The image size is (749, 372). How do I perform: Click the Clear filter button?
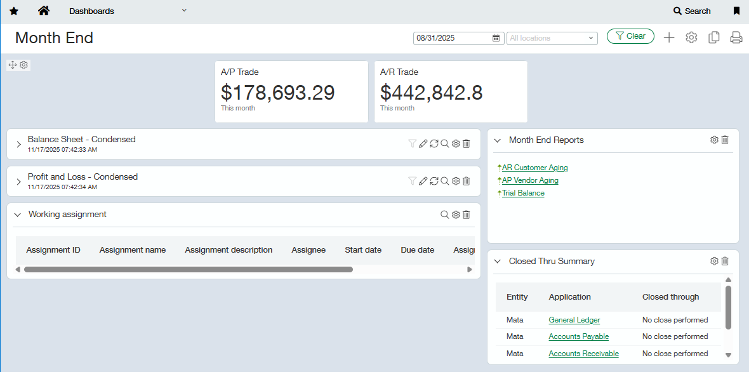[630, 36]
